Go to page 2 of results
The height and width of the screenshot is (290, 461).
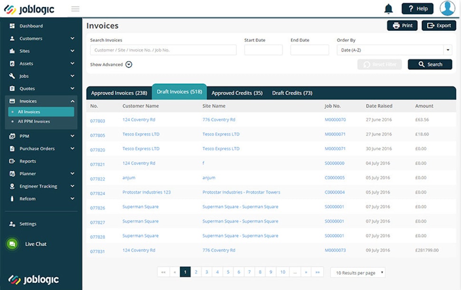point(196,272)
